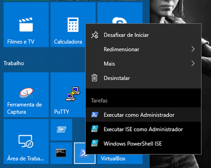The width and height of the screenshot is (211, 168).
Task: Click the unpin icon next to Desafixar
Action: 94,35
